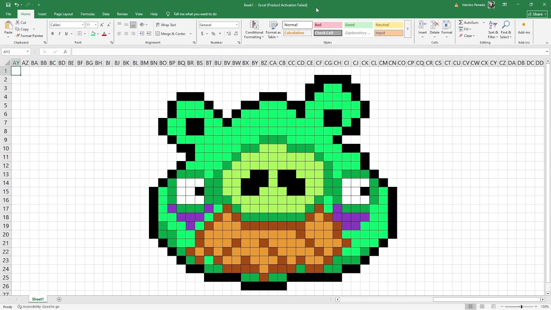Apply the Fill Color paint bucket
The width and height of the screenshot is (551, 310).
(93, 34)
